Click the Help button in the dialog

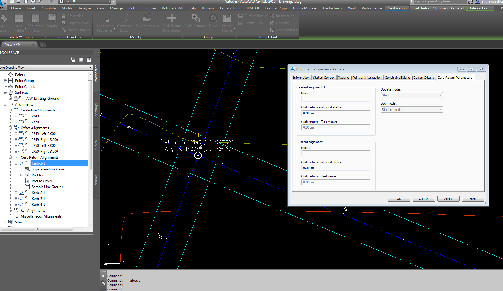pyautogui.click(x=473, y=199)
